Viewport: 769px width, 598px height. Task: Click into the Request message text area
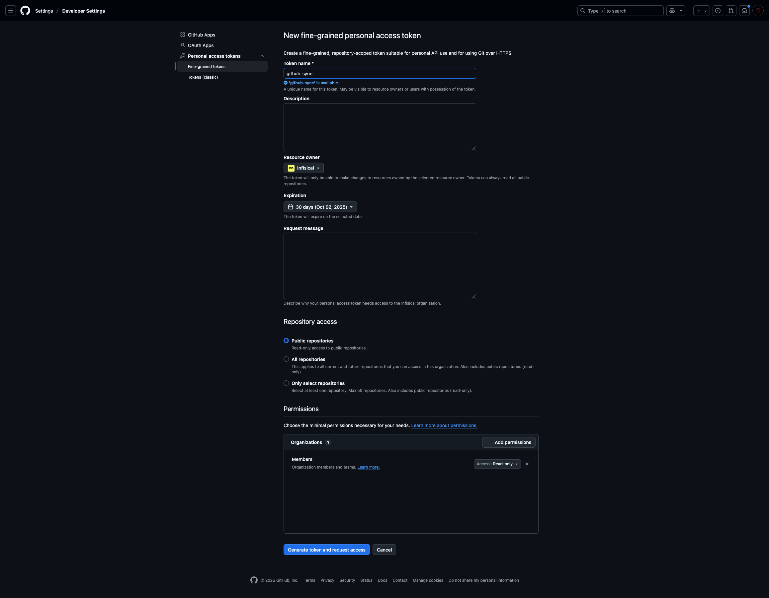pos(380,266)
